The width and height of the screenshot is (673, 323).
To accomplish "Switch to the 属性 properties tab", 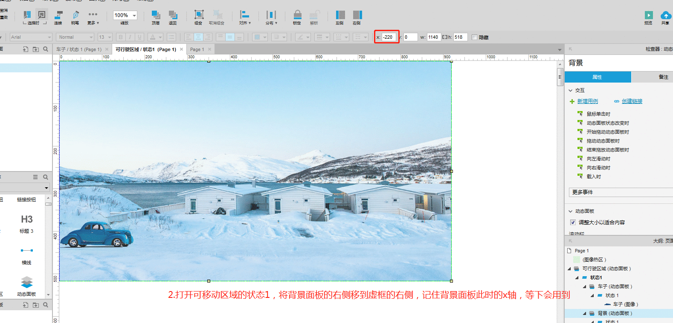I will [597, 77].
